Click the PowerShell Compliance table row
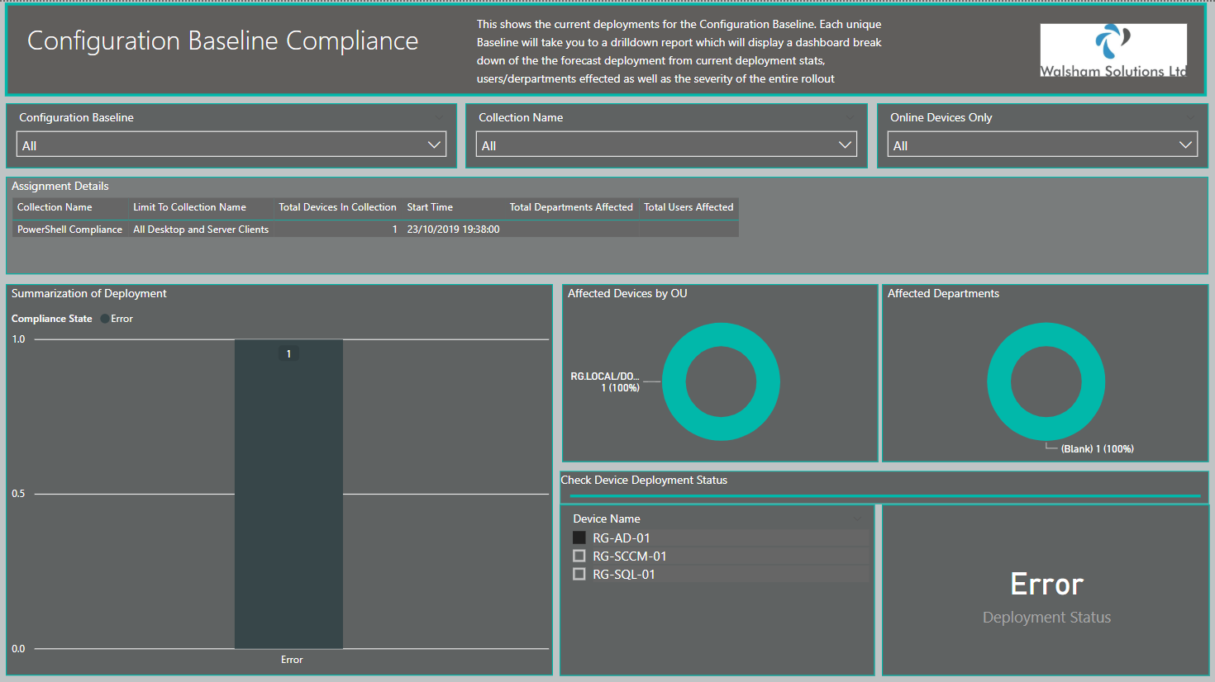This screenshot has height=682, width=1215. coord(375,230)
